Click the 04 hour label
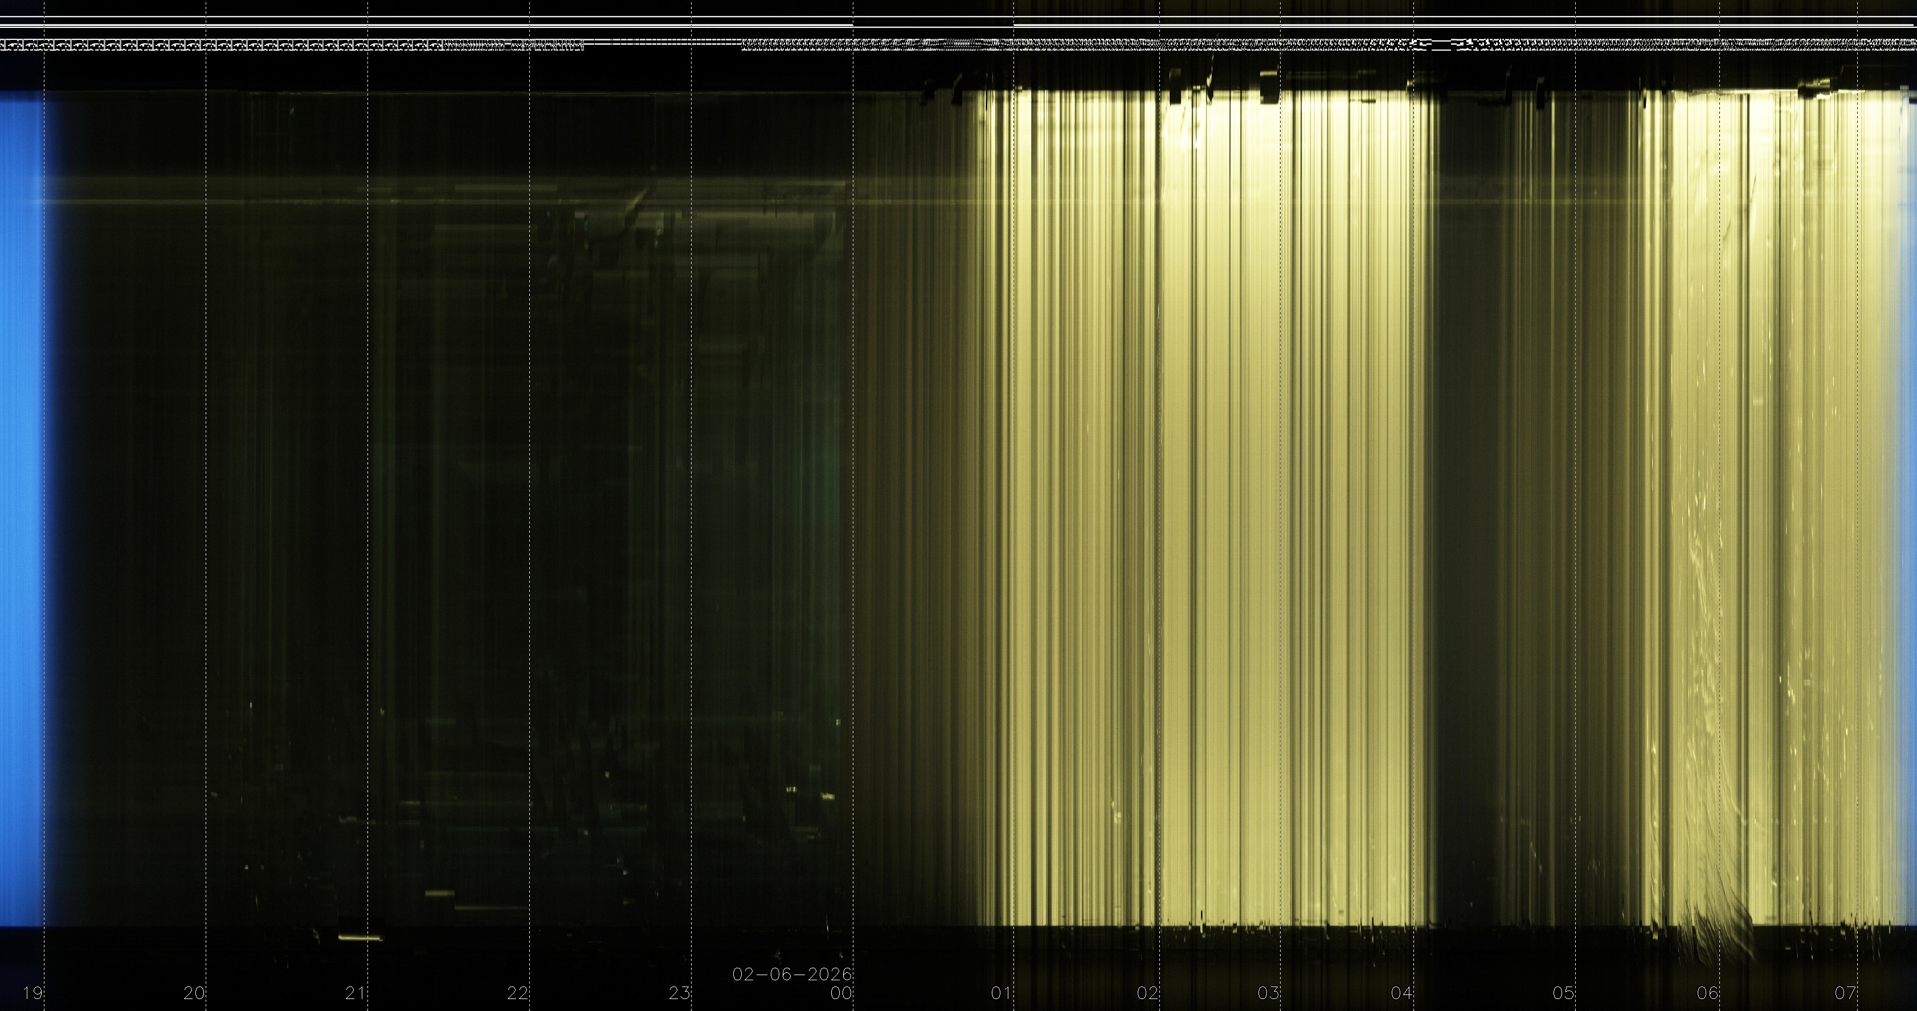Viewport: 1917px width, 1011px height. (x=1402, y=992)
